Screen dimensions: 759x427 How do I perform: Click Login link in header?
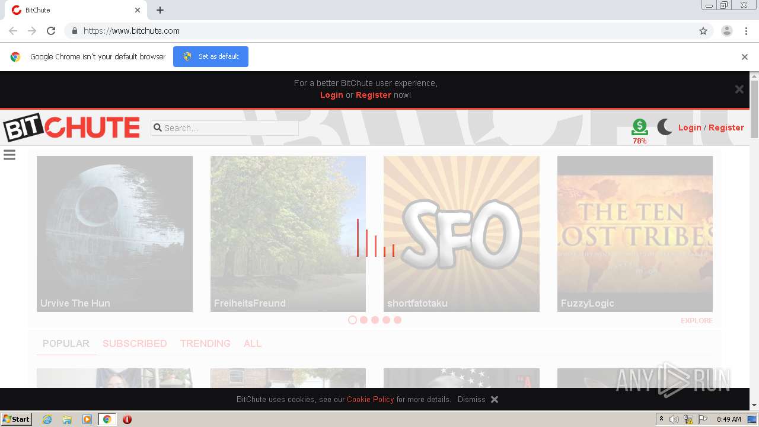tap(690, 128)
